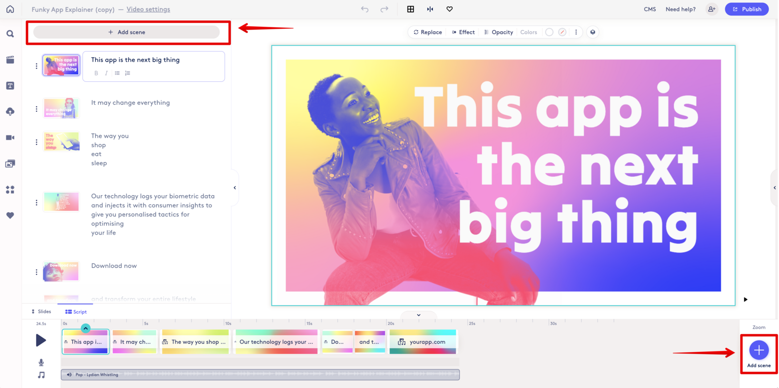The height and width of the screenshot is (388, 779).
Task: Open the favorites heart in sidebar
Action: pyautogui.click(x=10, y=215)
